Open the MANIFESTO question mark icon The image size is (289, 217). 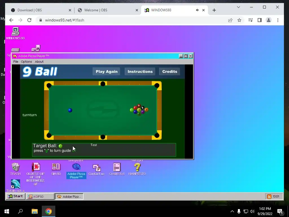[x=137, y=169]
